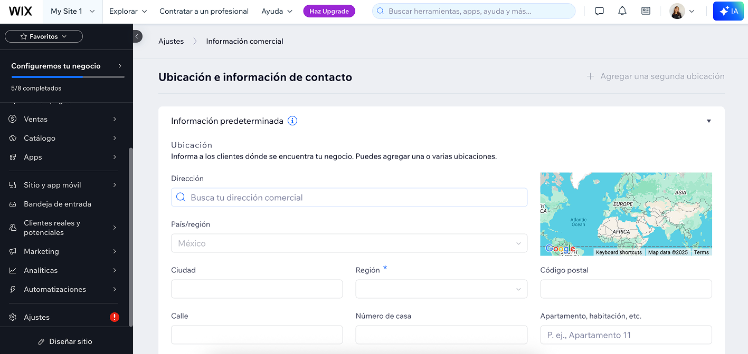This screenshot has height=354, width=748.
Task: Expand Configuremos tu negocio
Action: tap(67, 66)
